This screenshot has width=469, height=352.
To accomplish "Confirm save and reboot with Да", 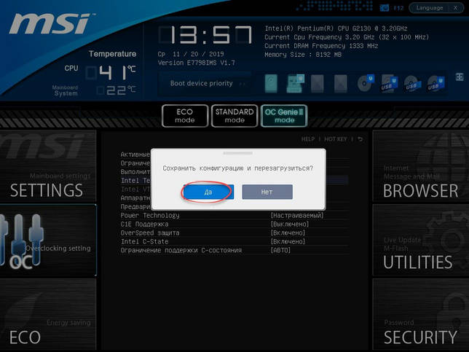I will coord(208,192).
